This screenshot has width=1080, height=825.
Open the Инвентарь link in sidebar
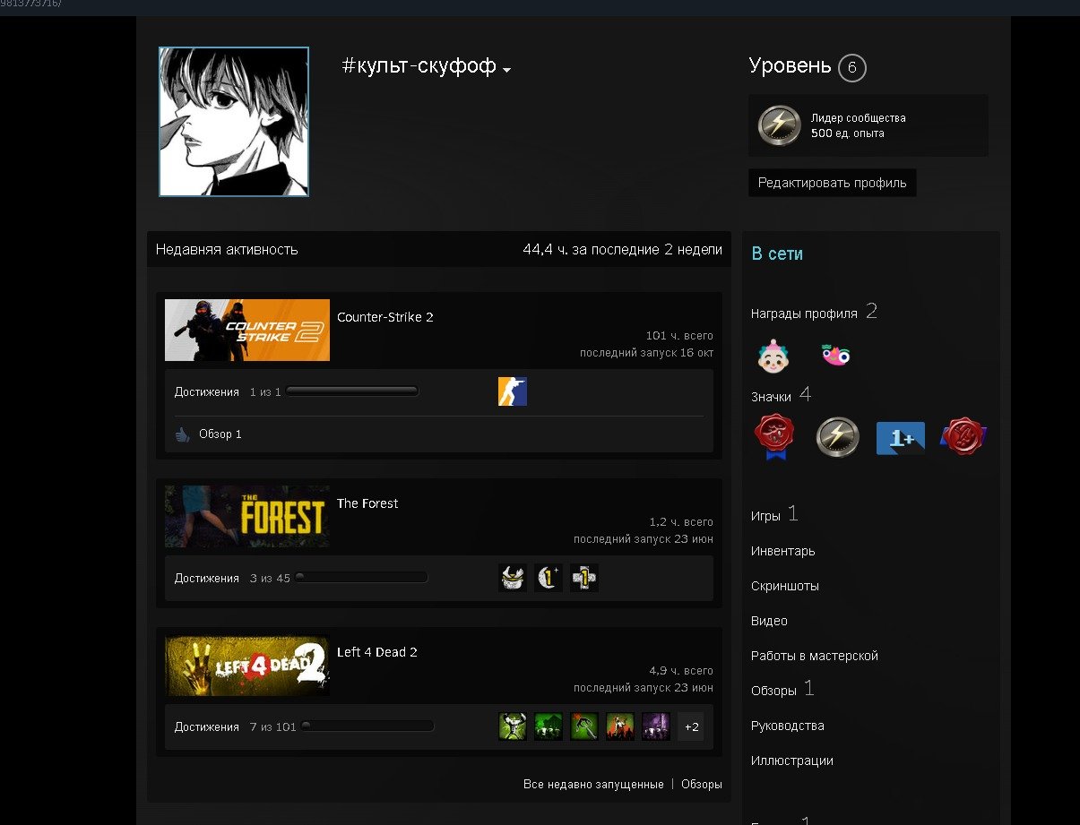point(782,551)
